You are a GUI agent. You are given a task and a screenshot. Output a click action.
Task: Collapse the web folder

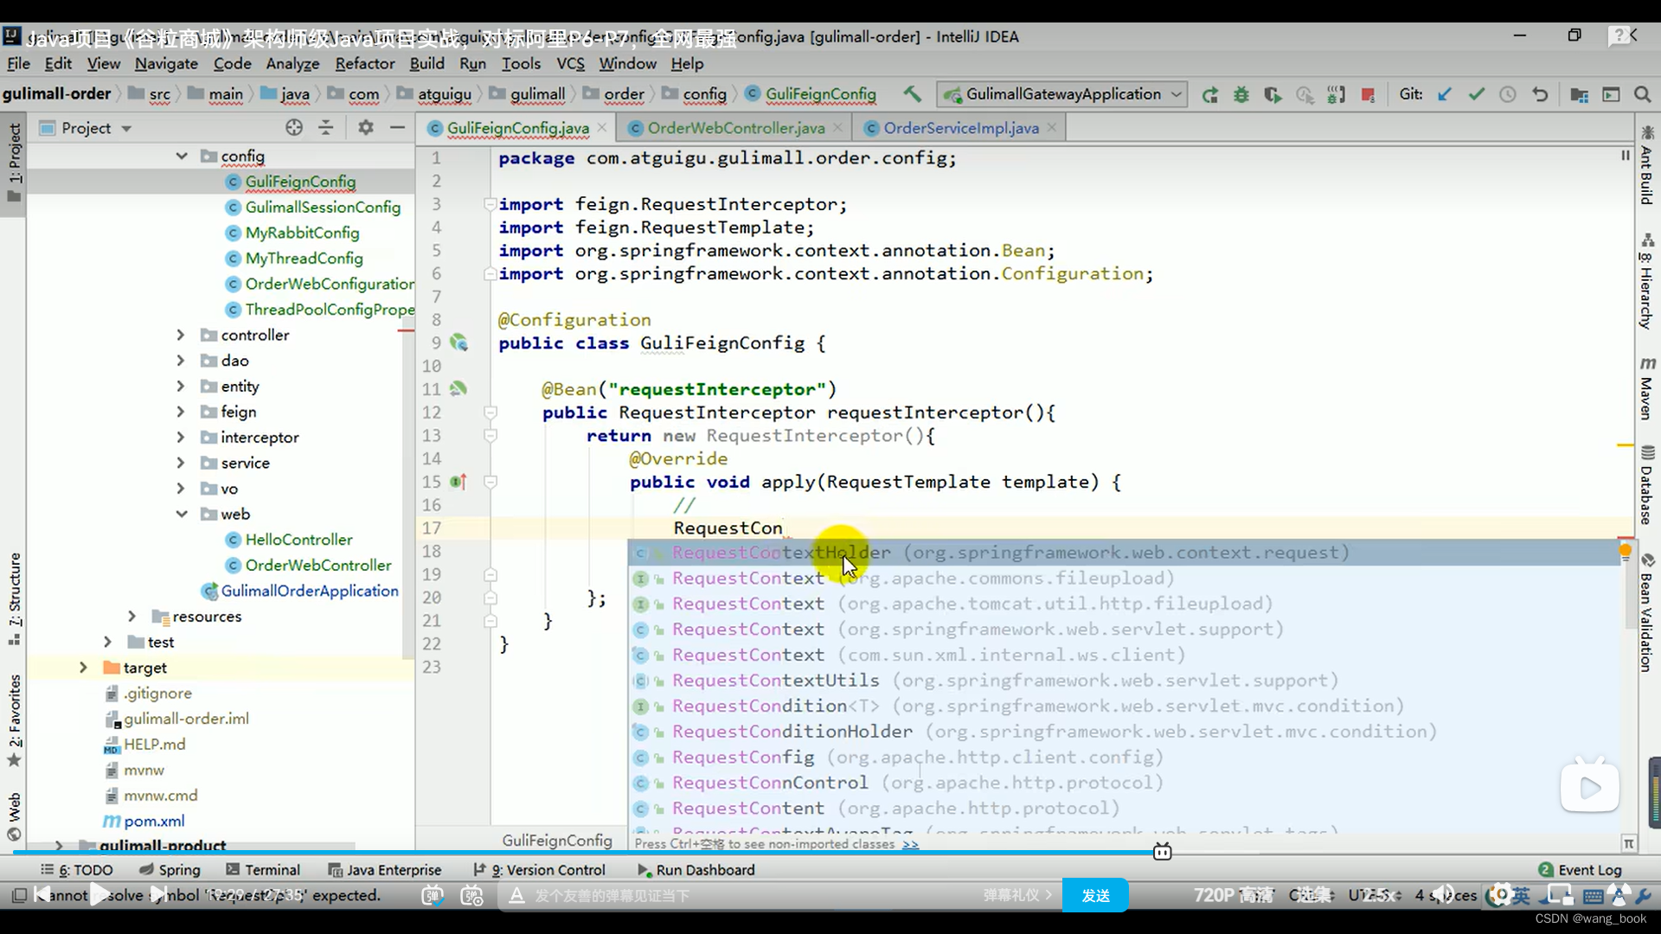(182, 514)
